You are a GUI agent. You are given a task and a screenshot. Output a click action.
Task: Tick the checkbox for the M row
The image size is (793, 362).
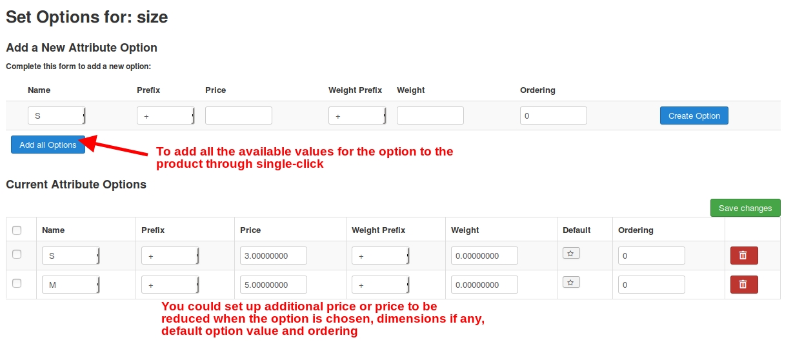[x=17, y=283]
